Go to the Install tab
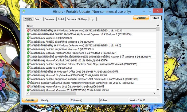The width and height of the screenshot is (187, 112). tap(61, 19)
